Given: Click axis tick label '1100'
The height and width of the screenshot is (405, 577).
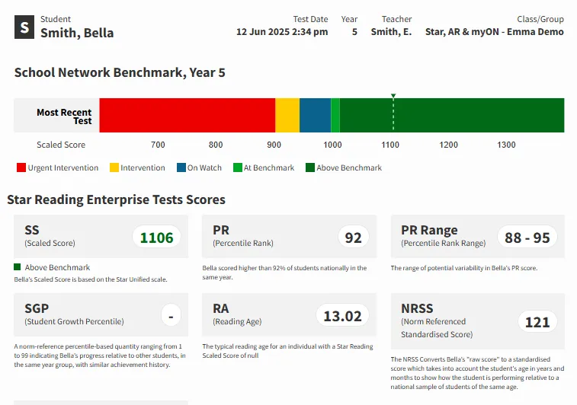Looking at the screenshot, I should point(390,145).
